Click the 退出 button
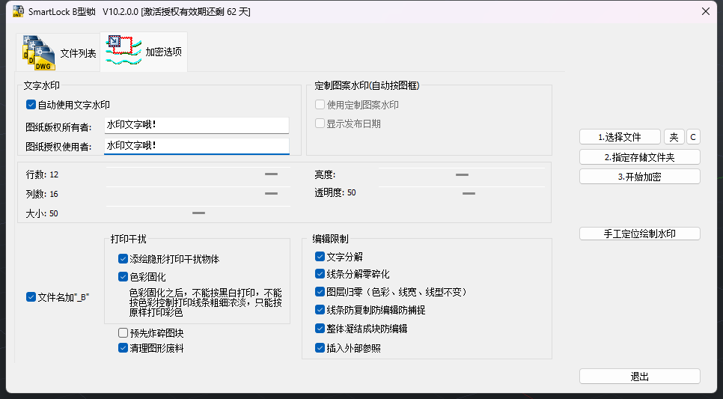The width and height of the screenshot is (723, 399). tap(639, 377)
